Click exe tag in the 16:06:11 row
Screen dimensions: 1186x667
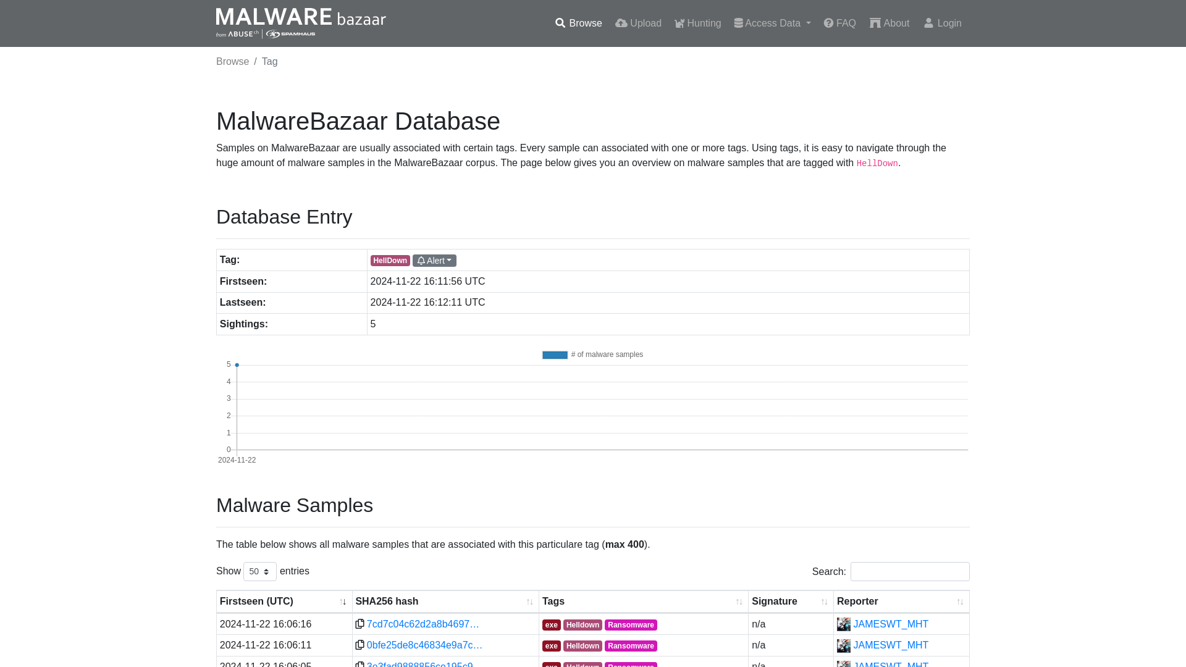552,646
